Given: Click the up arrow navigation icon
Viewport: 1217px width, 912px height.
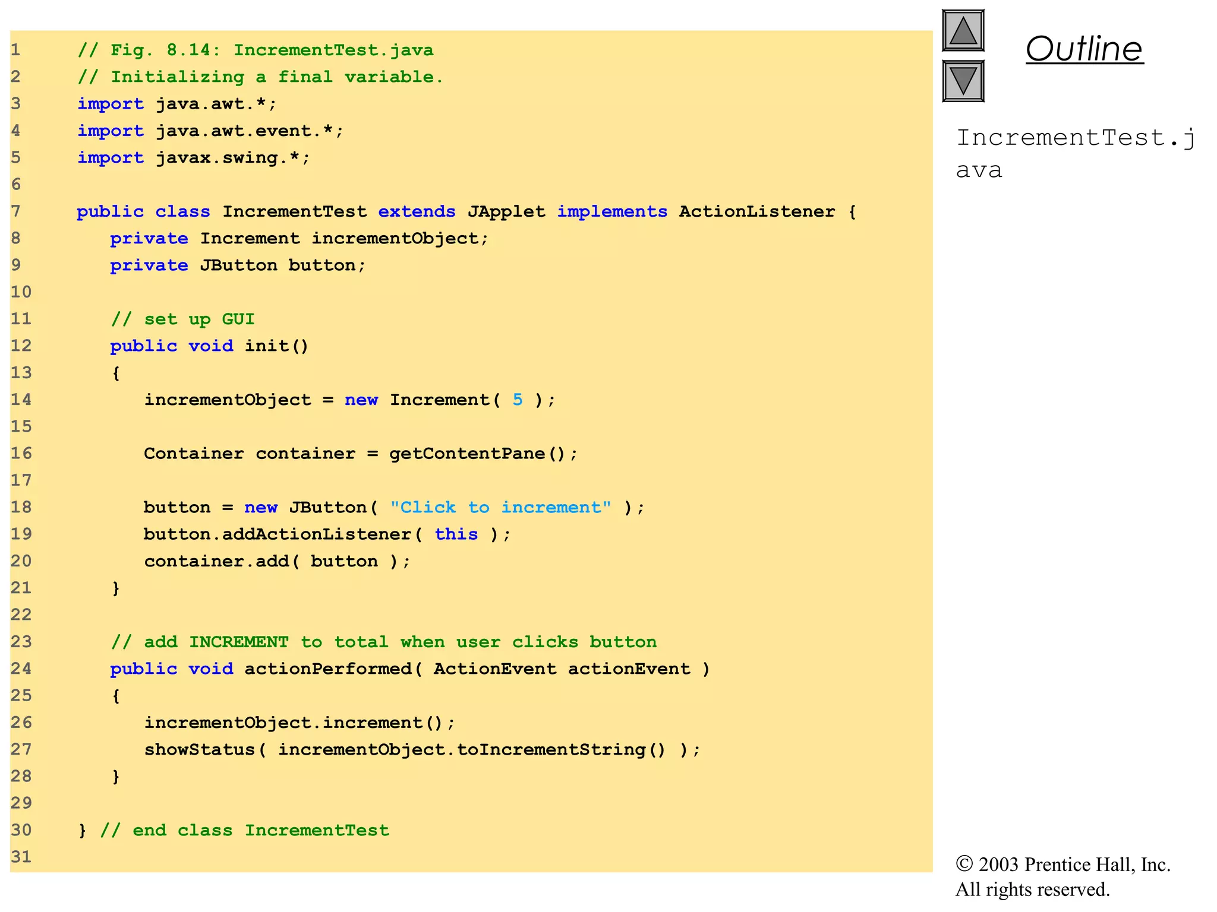Looking at the screenshot, I should pyautogui.click(x=963, y=31).
